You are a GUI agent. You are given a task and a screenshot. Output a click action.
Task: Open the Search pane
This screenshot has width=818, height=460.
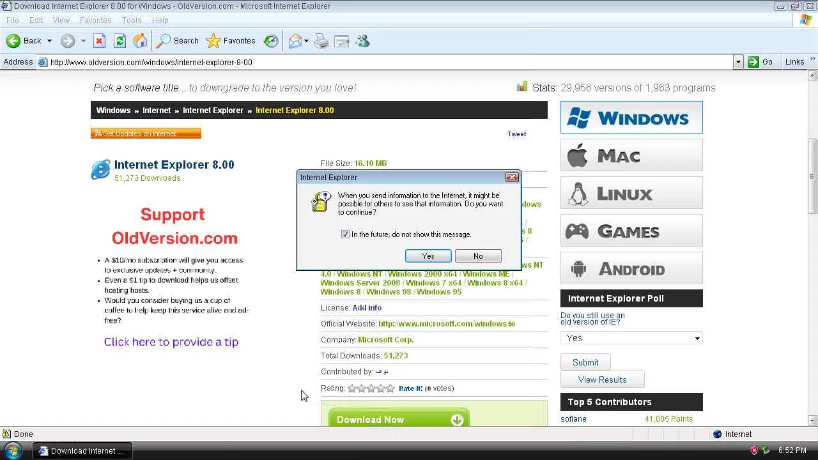tap(178, 41)
